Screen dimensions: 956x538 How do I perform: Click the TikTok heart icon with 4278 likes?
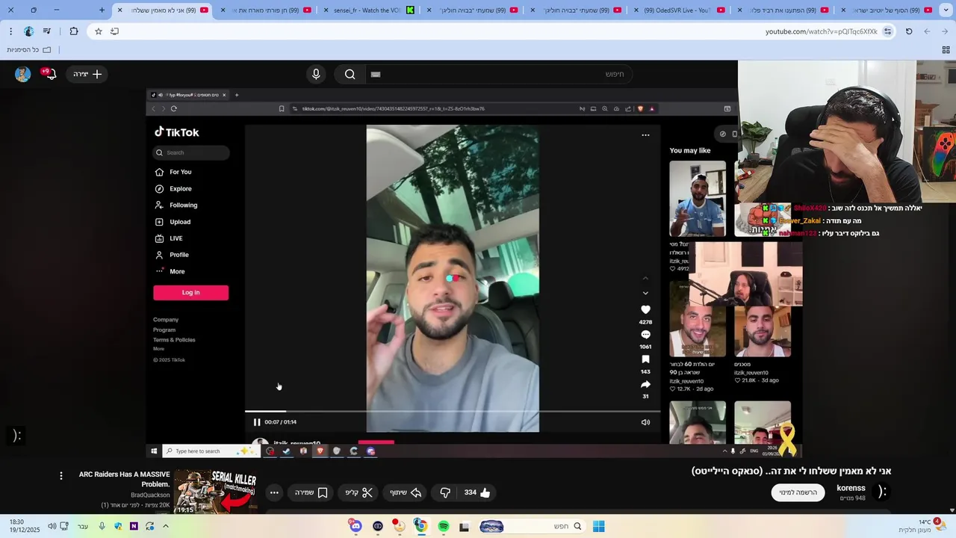click(x=645, y=309)
